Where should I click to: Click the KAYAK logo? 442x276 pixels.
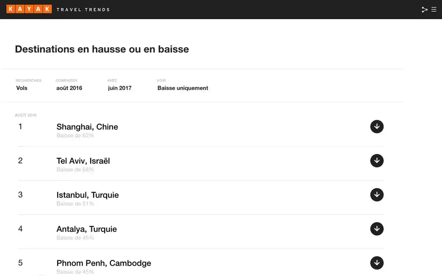29,9
